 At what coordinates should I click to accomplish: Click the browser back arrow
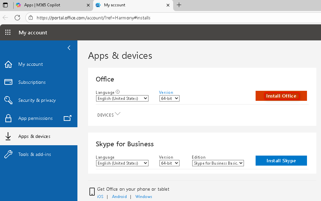click(x=5, y=18)
